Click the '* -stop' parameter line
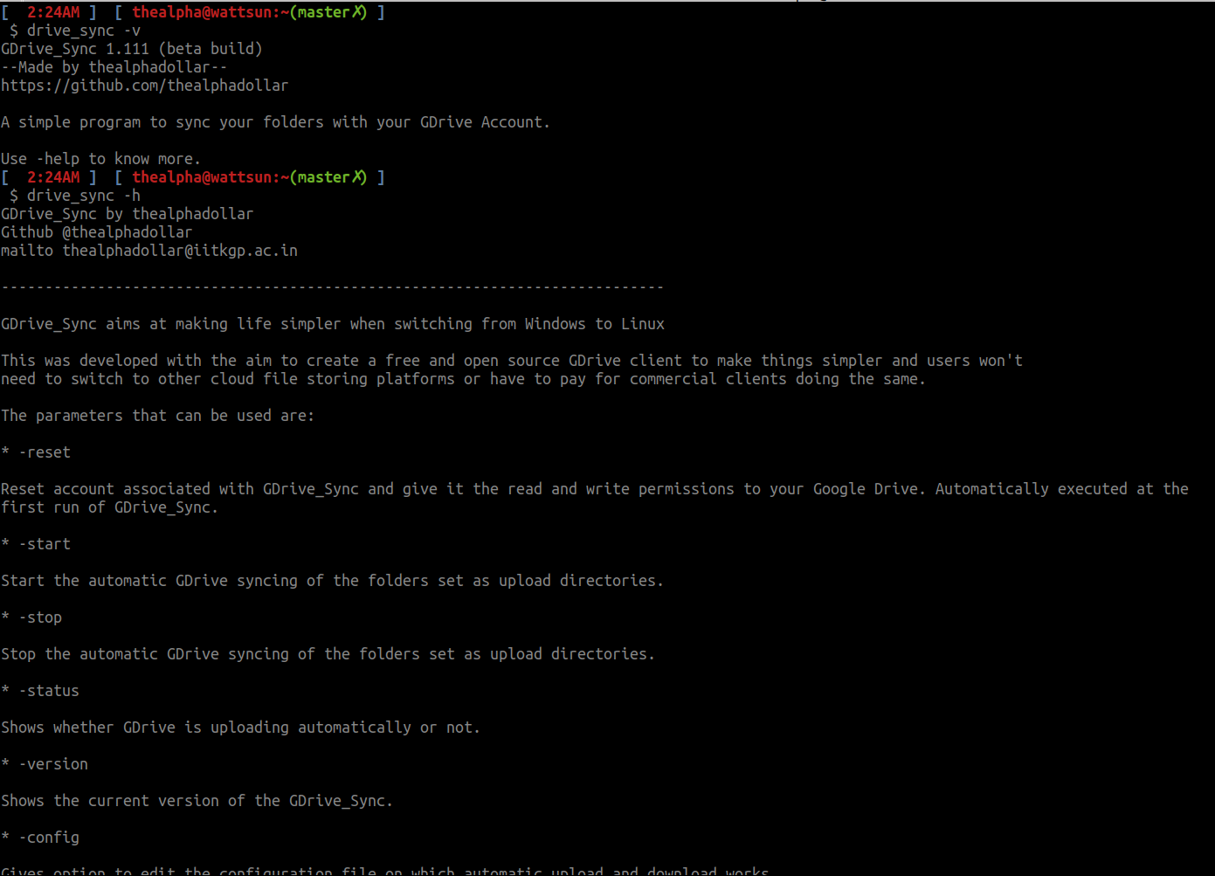1215x876 pixels. (31, 617)
